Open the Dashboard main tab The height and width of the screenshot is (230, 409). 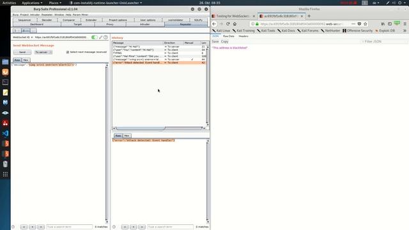[37, 24]
